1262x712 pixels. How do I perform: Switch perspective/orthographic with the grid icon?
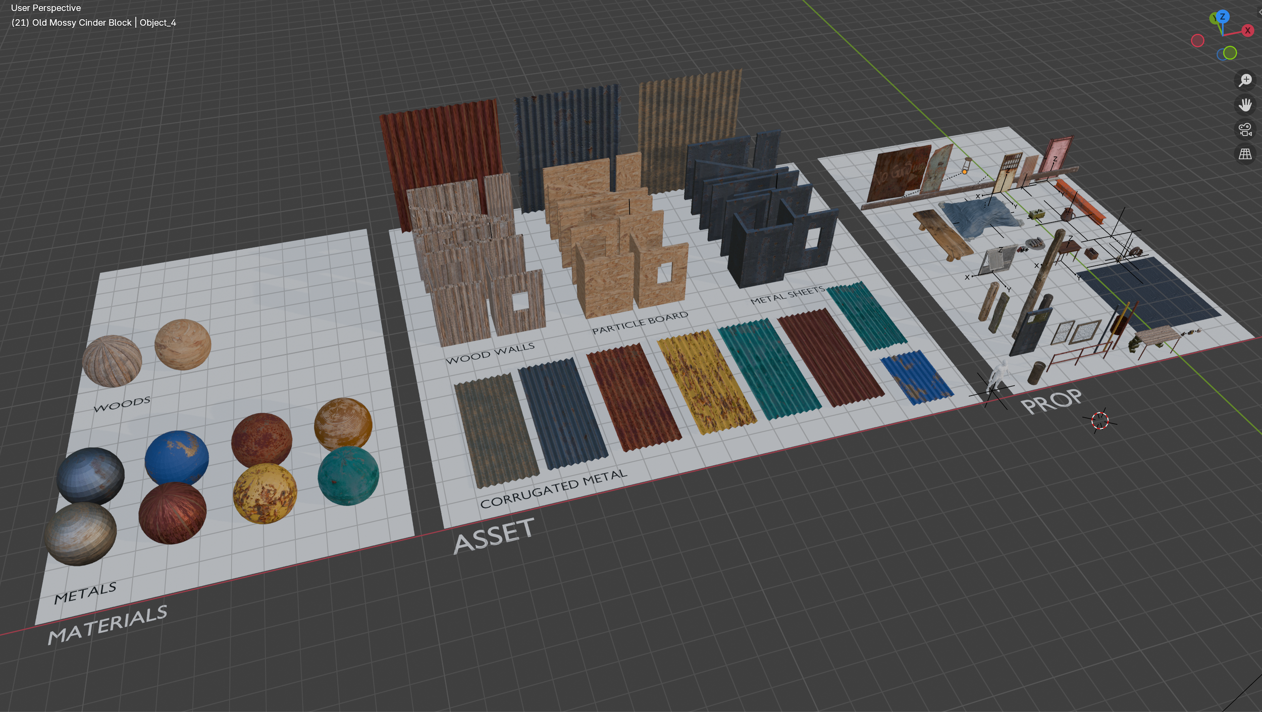tap(1245, 154)
